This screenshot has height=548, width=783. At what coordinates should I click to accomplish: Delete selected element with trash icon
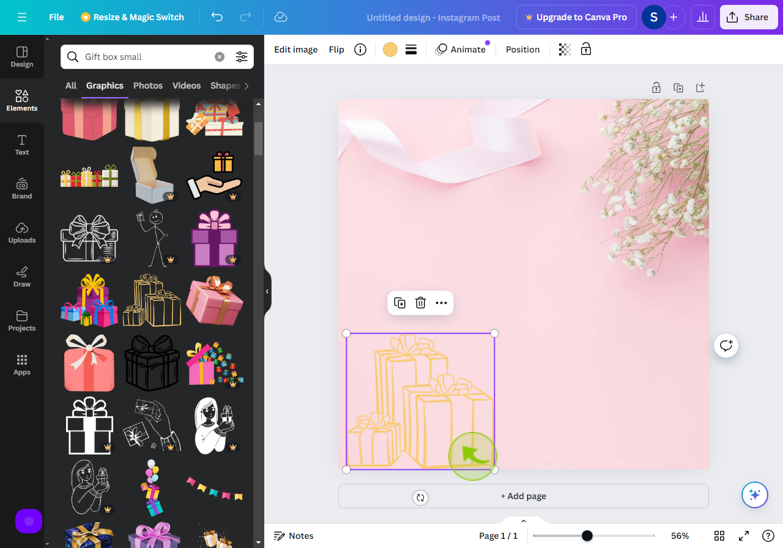421,303
